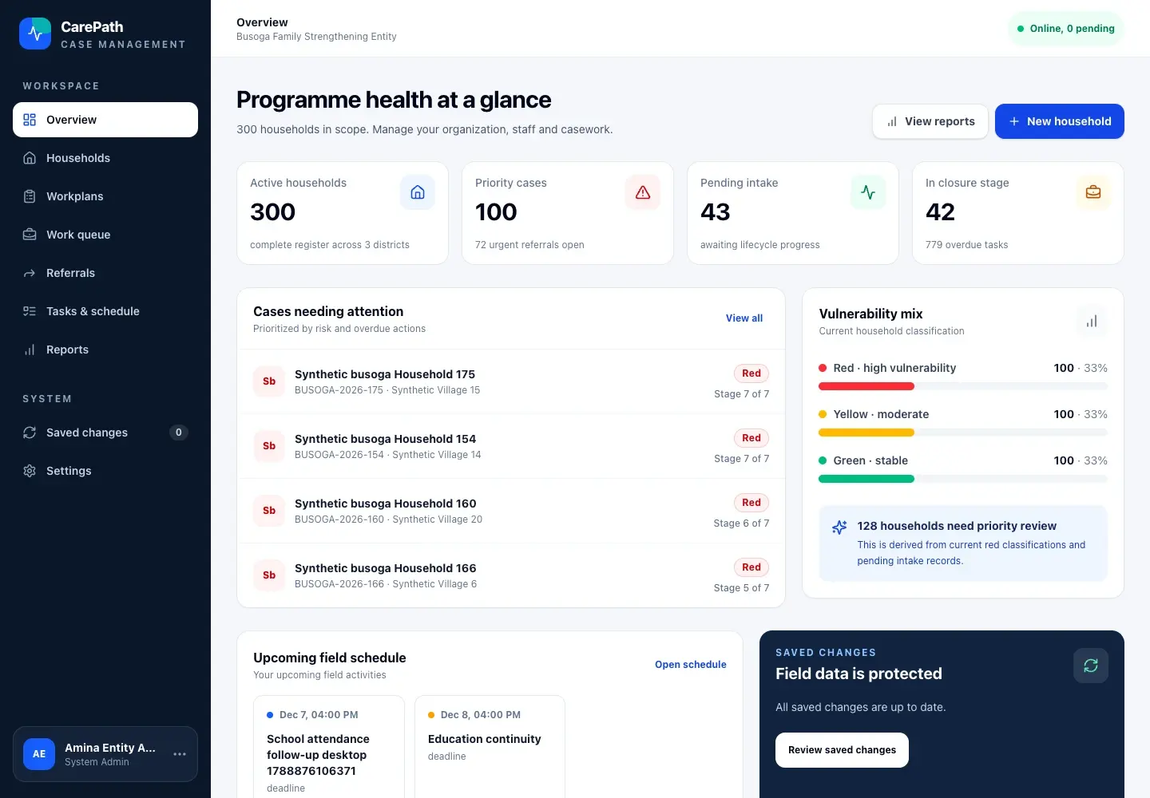The image size is (1150, 798).
Task: Click the In closure stage count 42
Action: (x=940, y=212)
